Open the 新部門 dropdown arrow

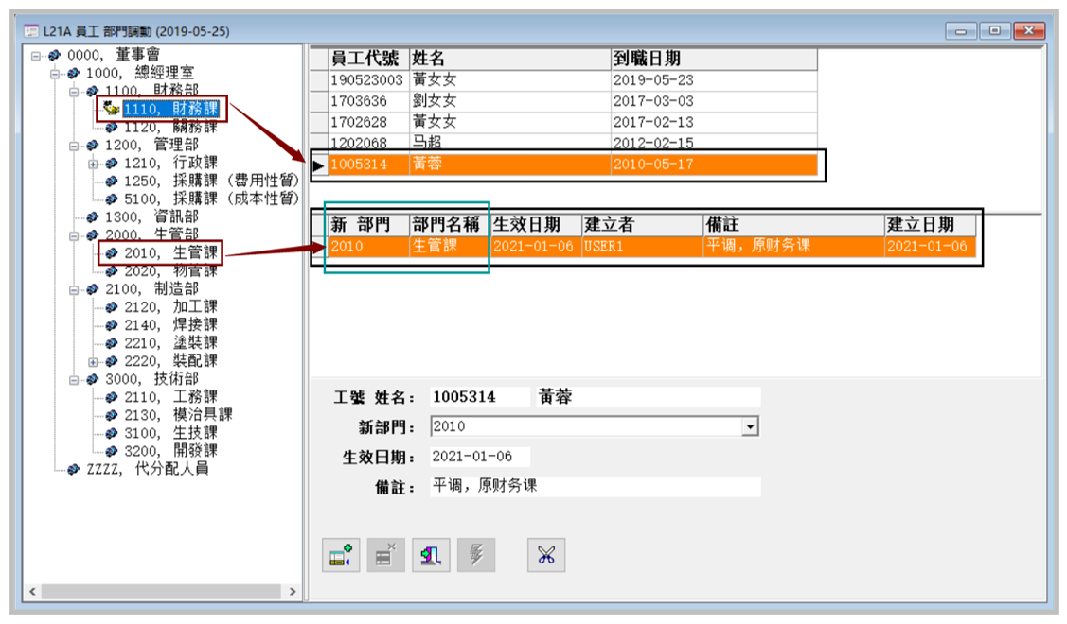tap(750, 427)
